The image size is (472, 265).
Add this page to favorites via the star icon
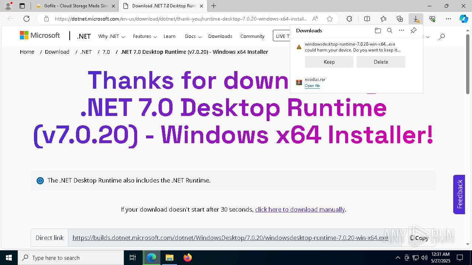click(330, 19)
